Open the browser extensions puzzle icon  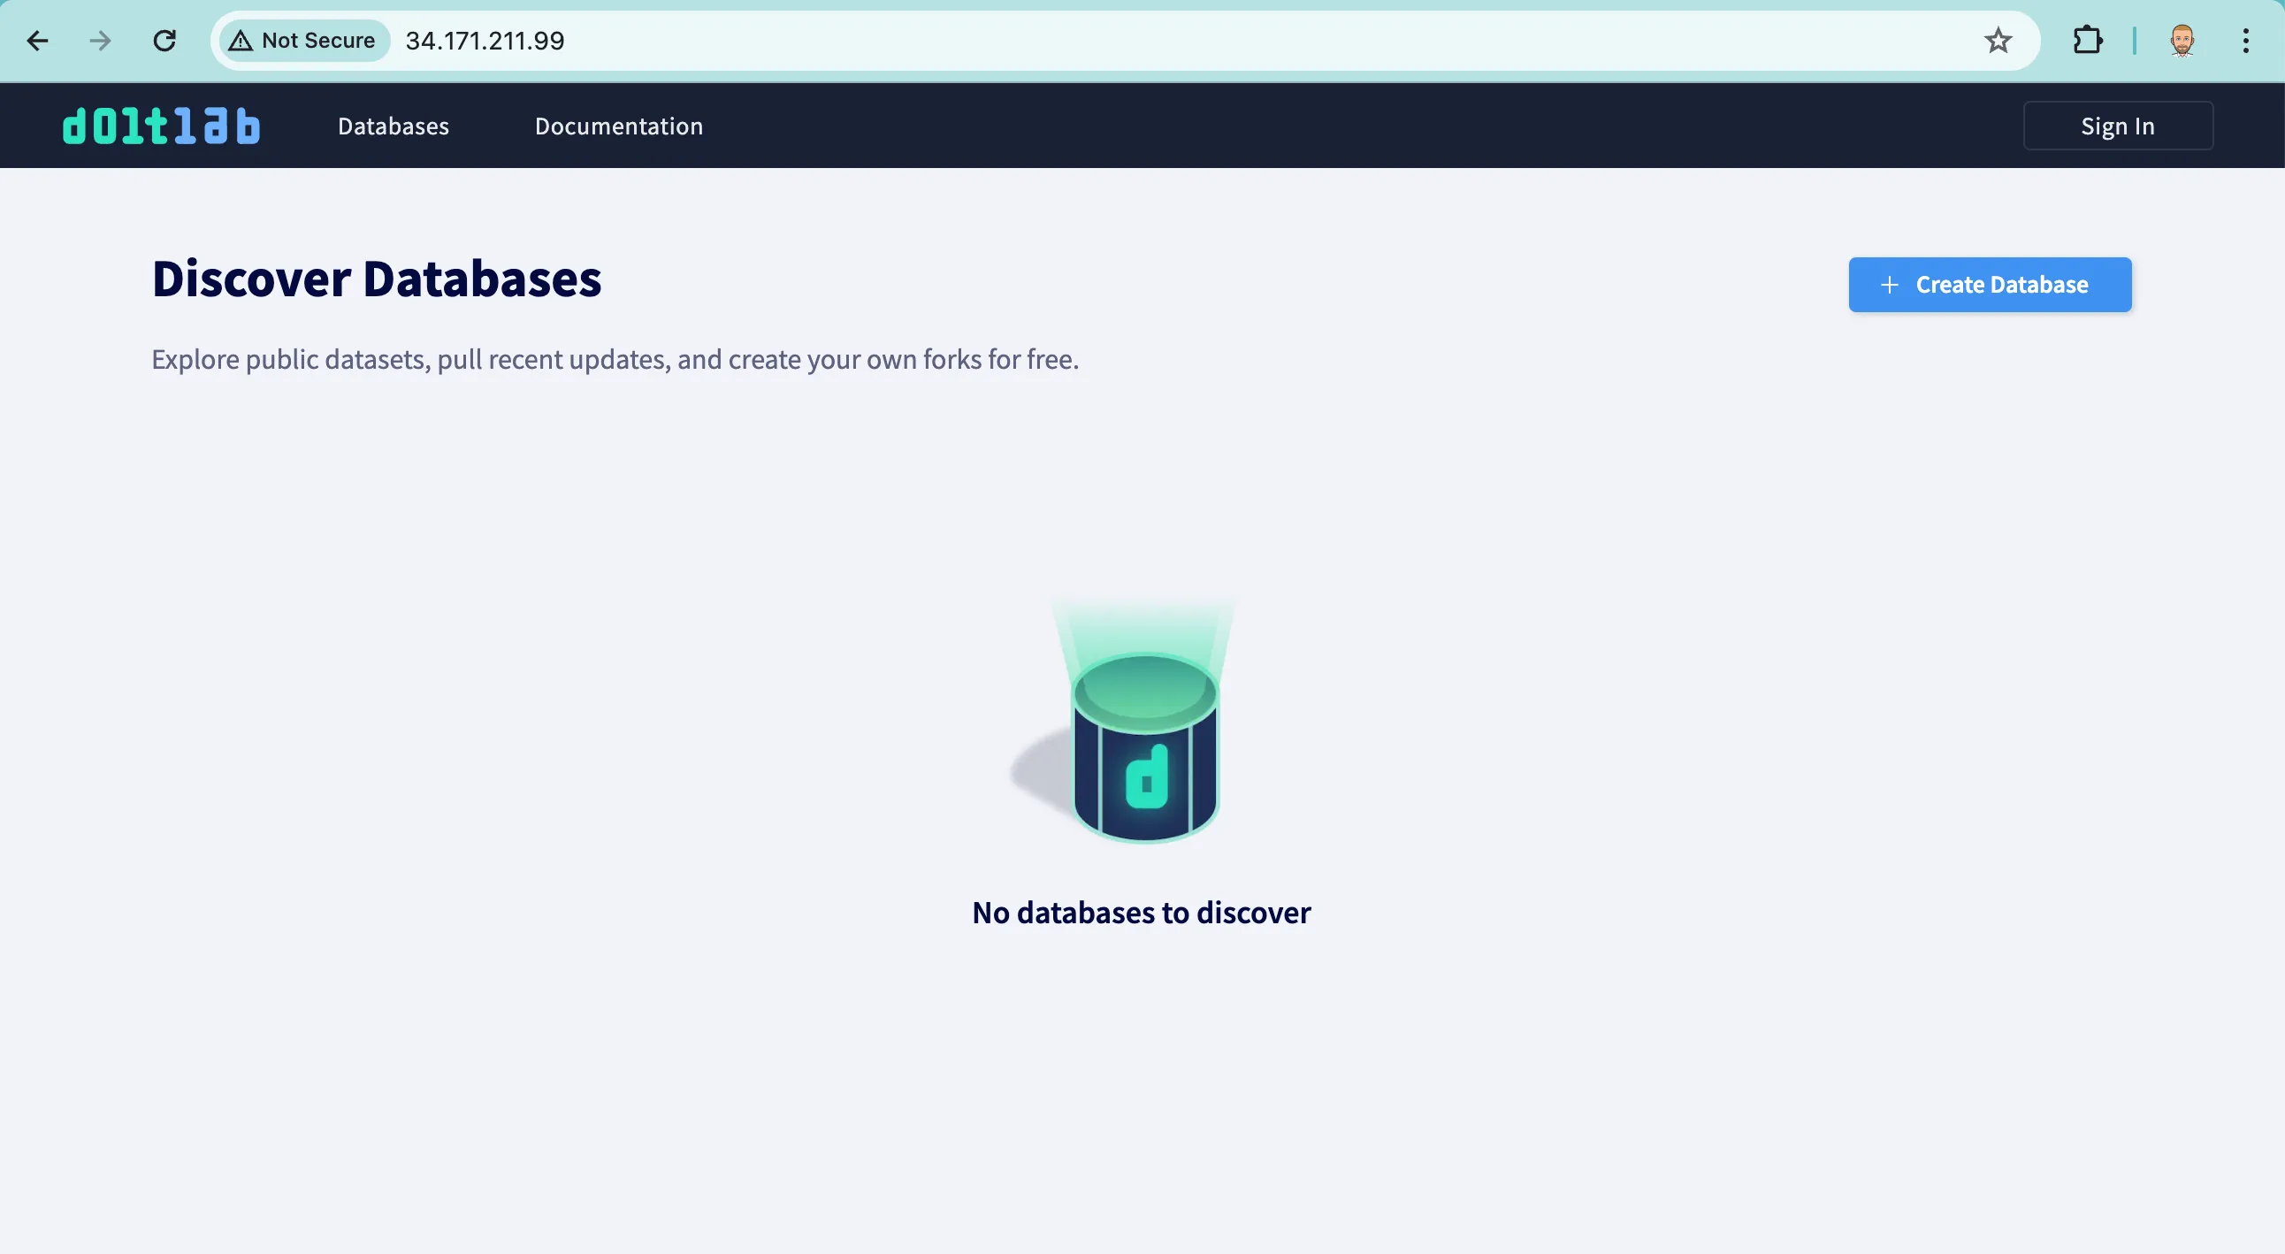pyautogui.click(x=2087, y=41)
